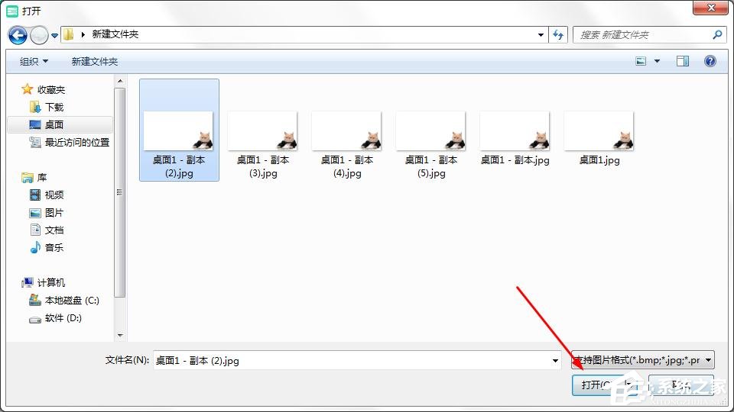Click the 桌面 desktop icon
734x412 pixels.
pos(35,124)
